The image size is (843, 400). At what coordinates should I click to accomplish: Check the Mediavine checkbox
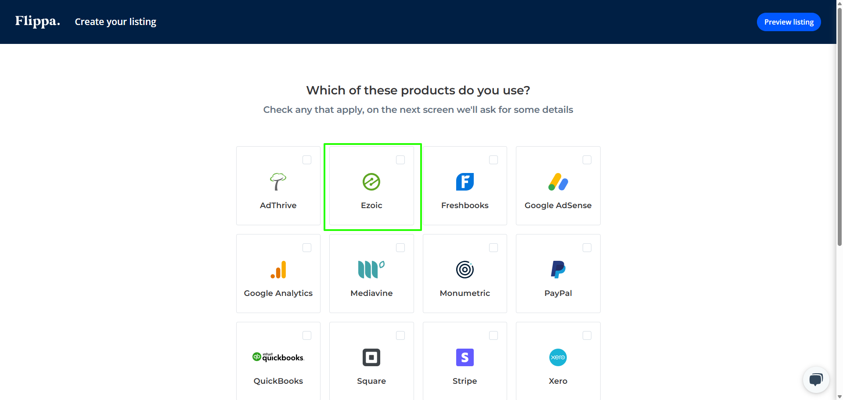click(400, 248)
